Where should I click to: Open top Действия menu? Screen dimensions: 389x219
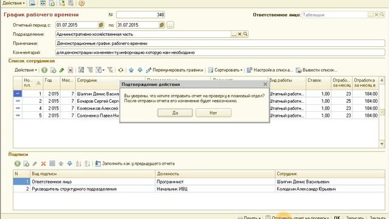pyautogui.click(x=13, y=3)
